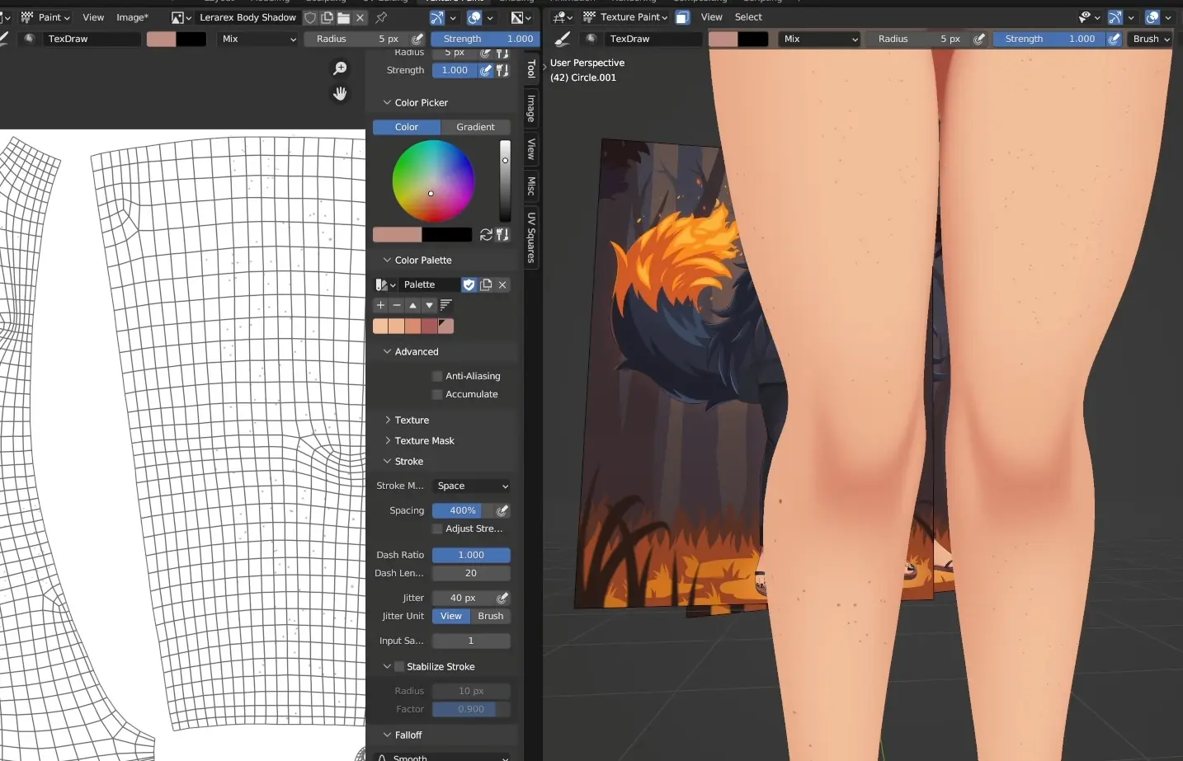
Task: Enable the Accumulate checkbox
Action: point(437,394)
